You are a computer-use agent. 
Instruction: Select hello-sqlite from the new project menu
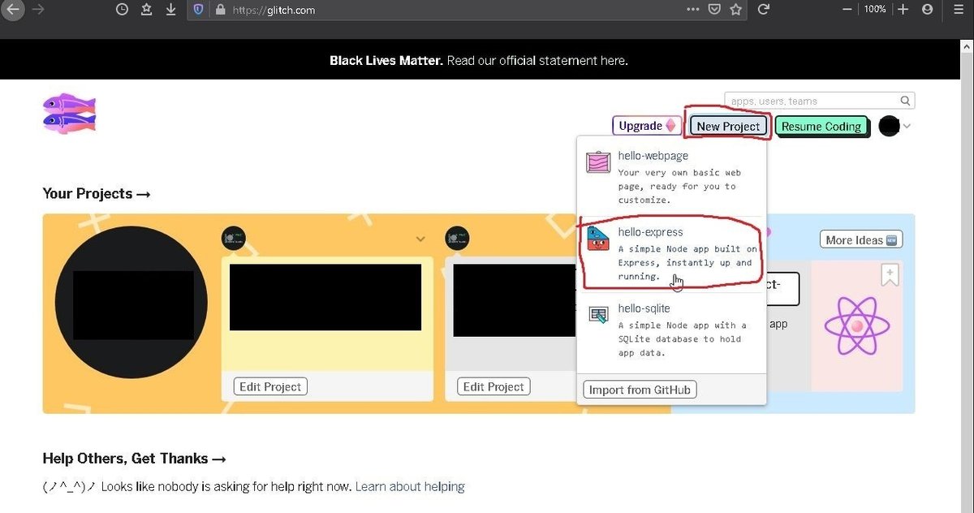point(671,330)
